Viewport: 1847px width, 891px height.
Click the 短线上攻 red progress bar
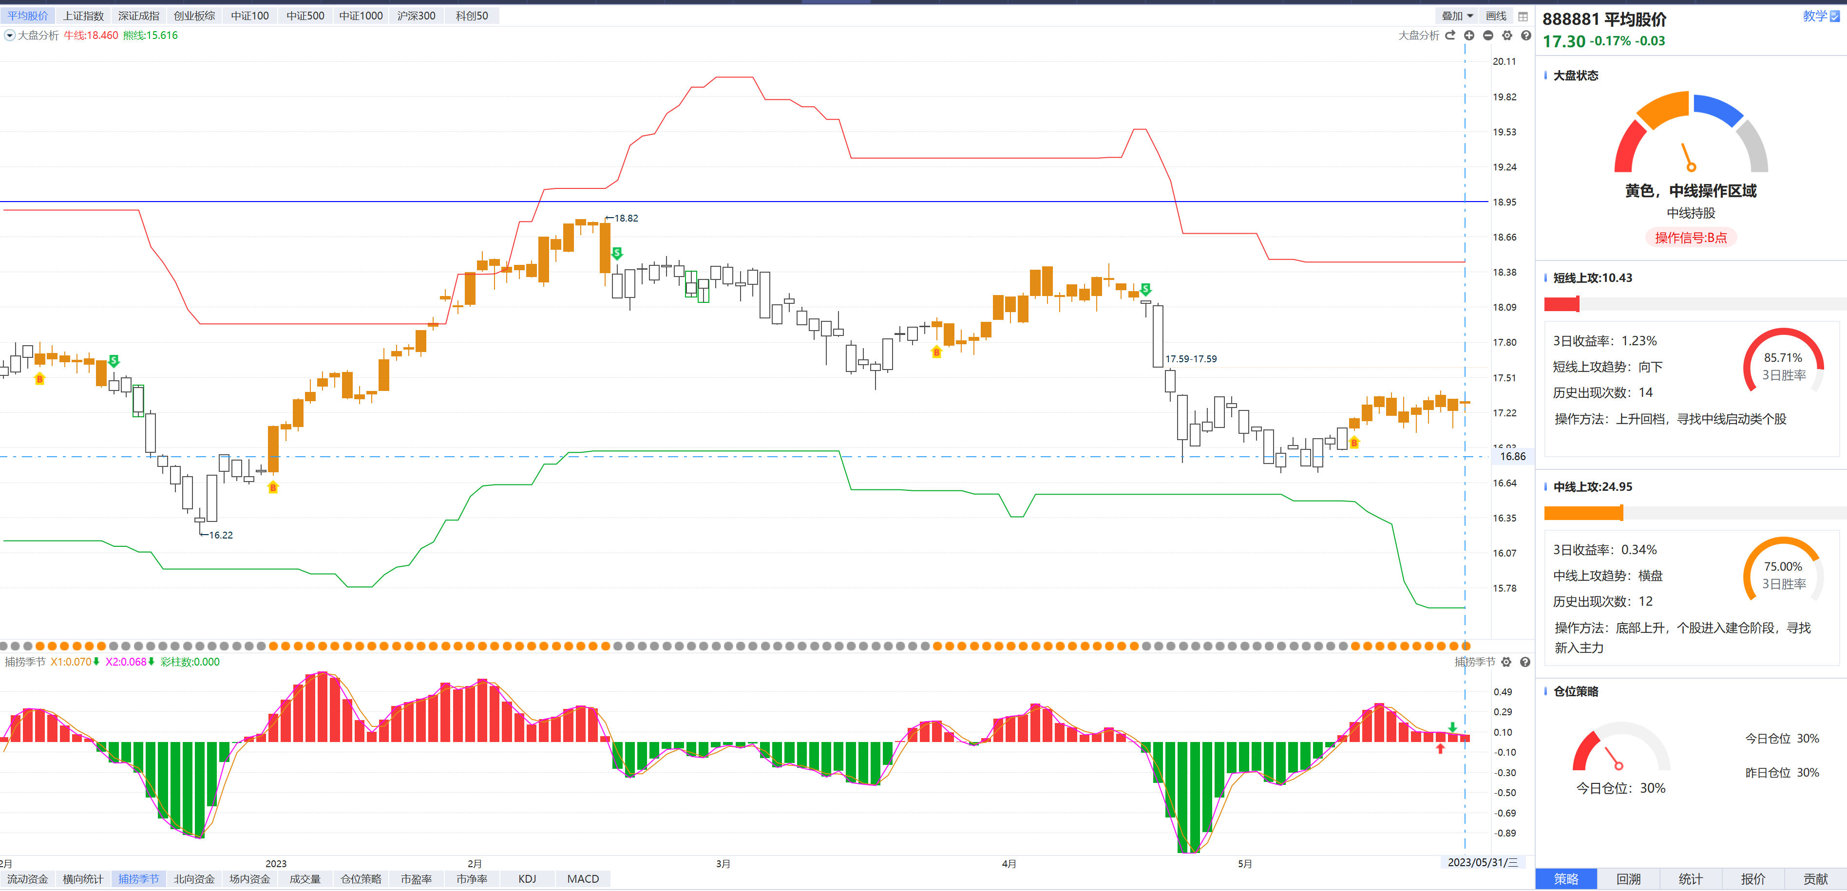(1561, 304)
